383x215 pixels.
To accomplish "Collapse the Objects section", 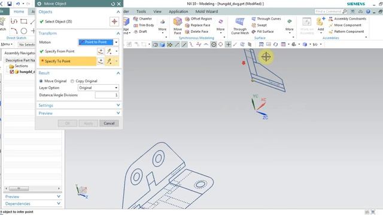I will click(x=118, y=12).
